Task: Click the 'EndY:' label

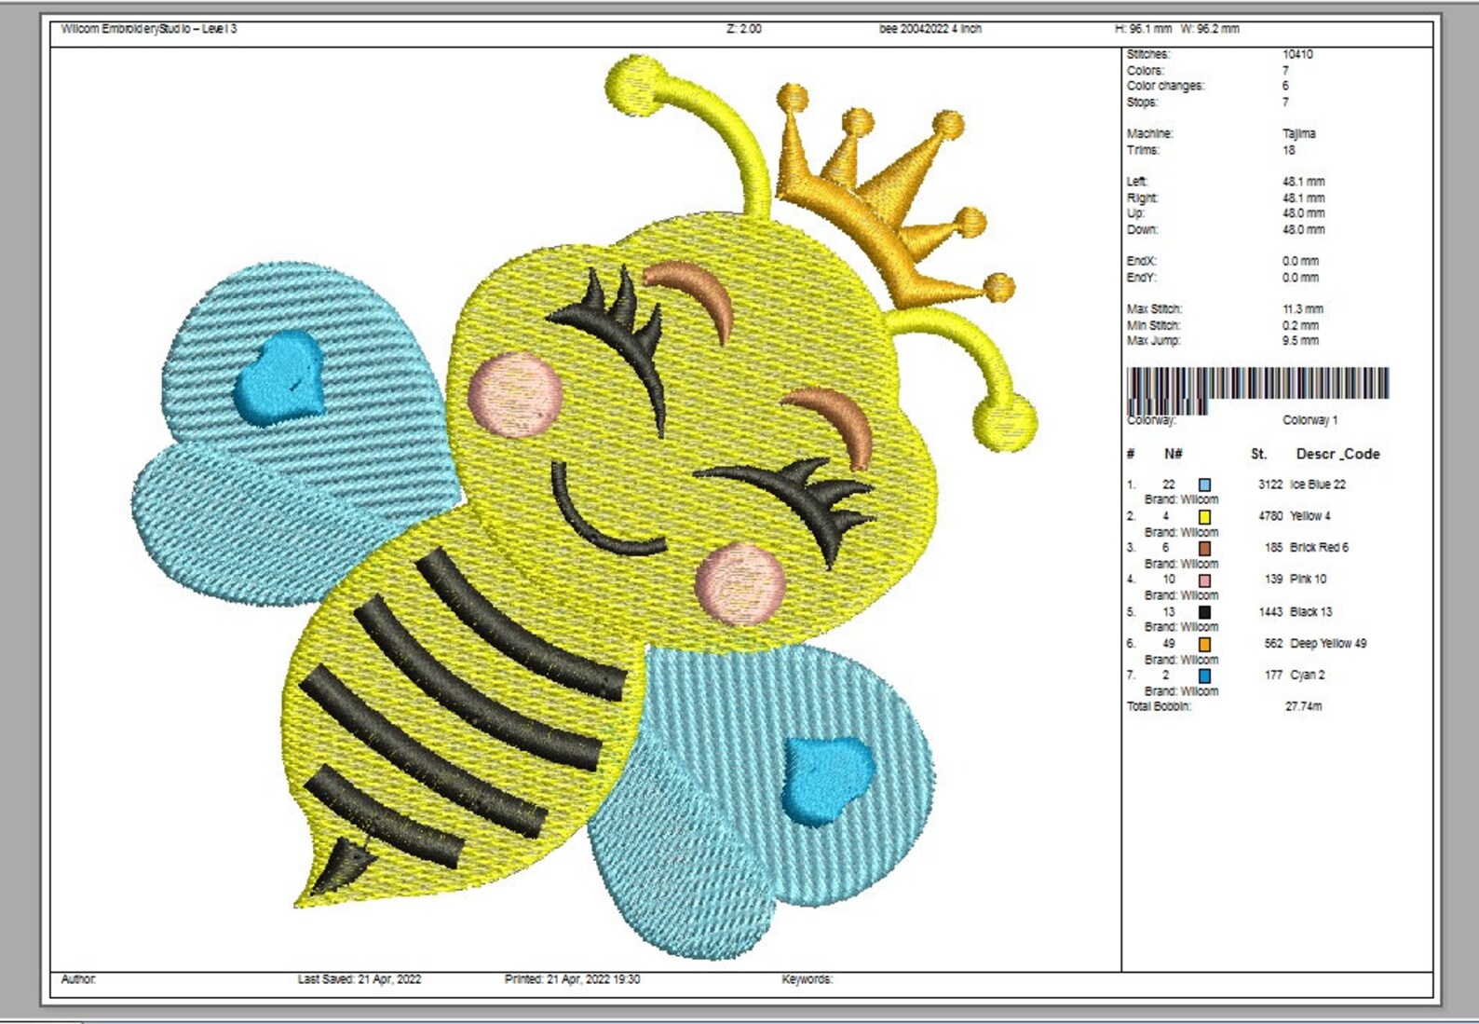Action: (1142, 278)
